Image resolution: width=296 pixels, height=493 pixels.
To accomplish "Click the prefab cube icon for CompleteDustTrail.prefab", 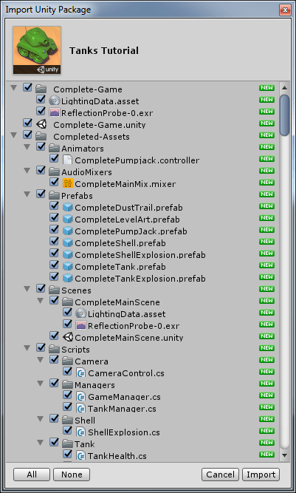I will [x=67, y=207].
